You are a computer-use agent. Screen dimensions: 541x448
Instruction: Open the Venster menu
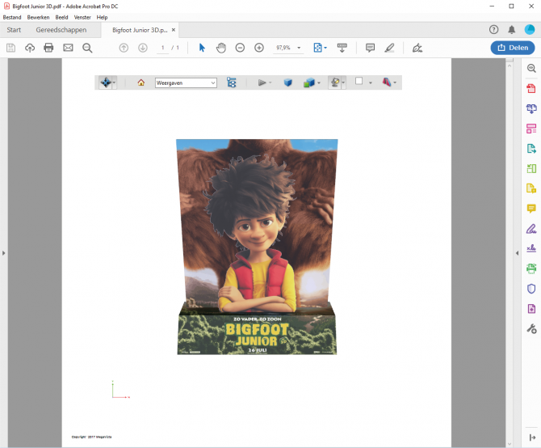point(82,17)
